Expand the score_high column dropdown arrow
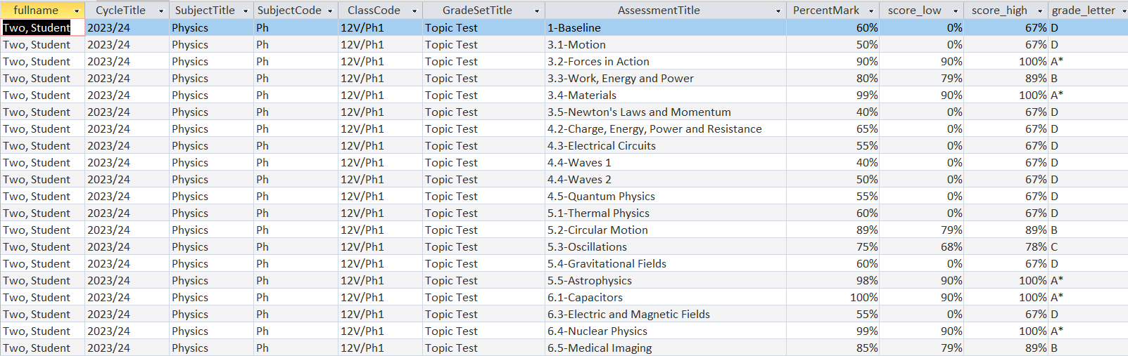The height and width of the screenshot is (356, 1128). [x=1040, y=11]
